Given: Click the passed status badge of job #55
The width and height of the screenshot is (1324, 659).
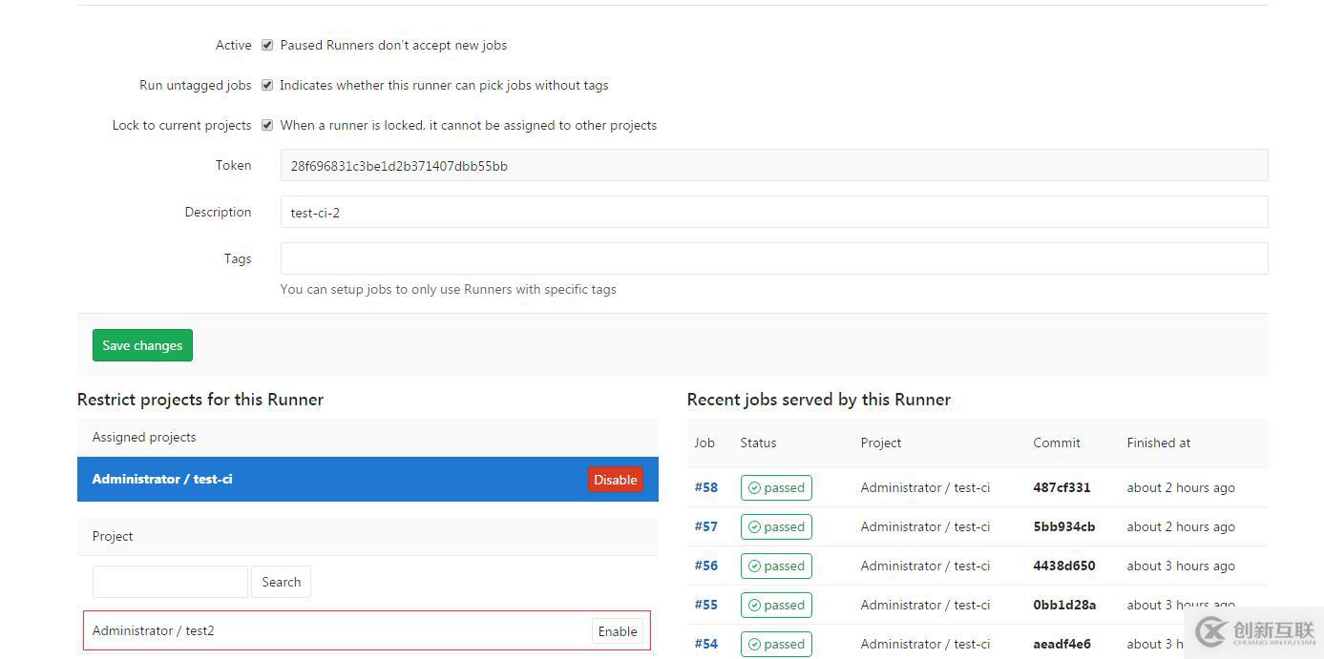Looking at the screenshot, I should tap(776, 605).
